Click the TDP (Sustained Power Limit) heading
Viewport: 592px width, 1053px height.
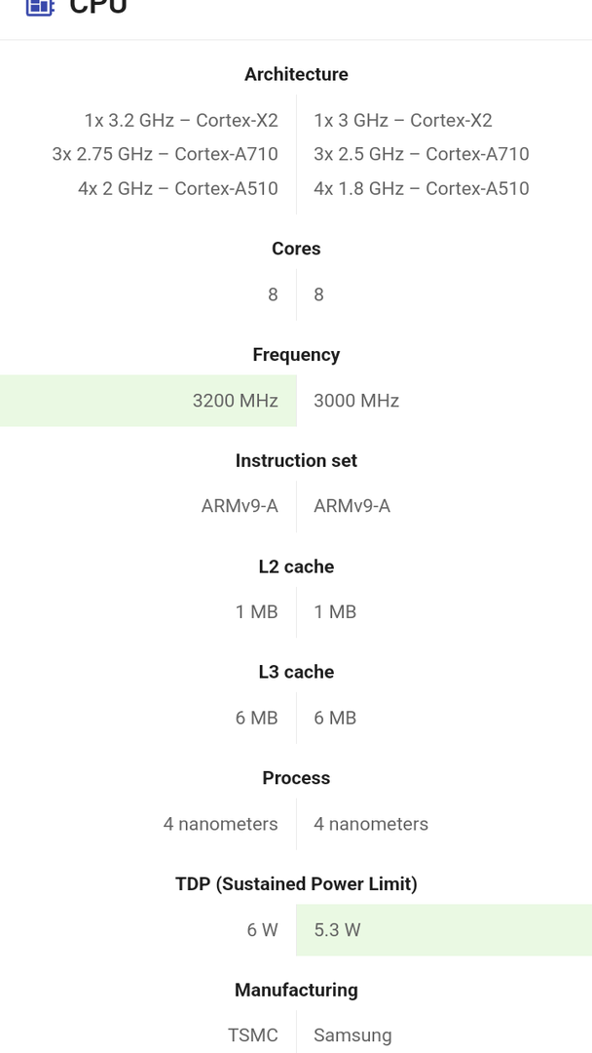click(296, 884)
